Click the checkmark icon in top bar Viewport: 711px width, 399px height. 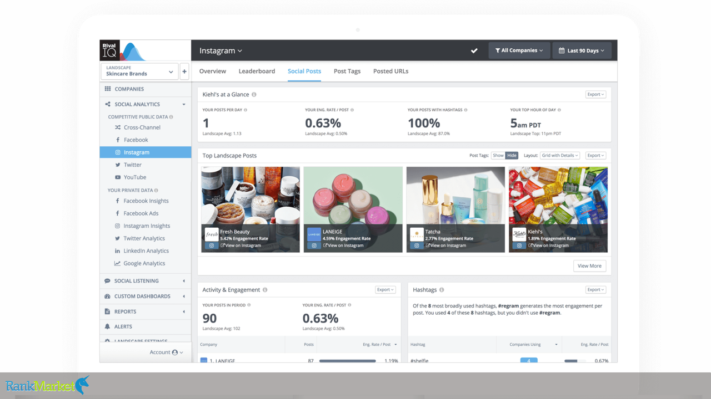(474, 50)
